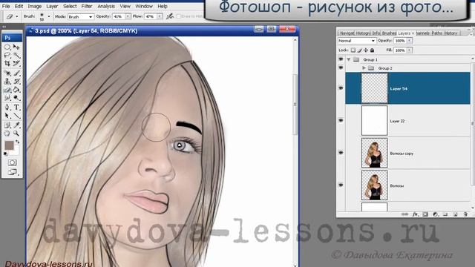Open the Analysis menu
This screenshot has width=475, height=267.
tap(106, 6)
